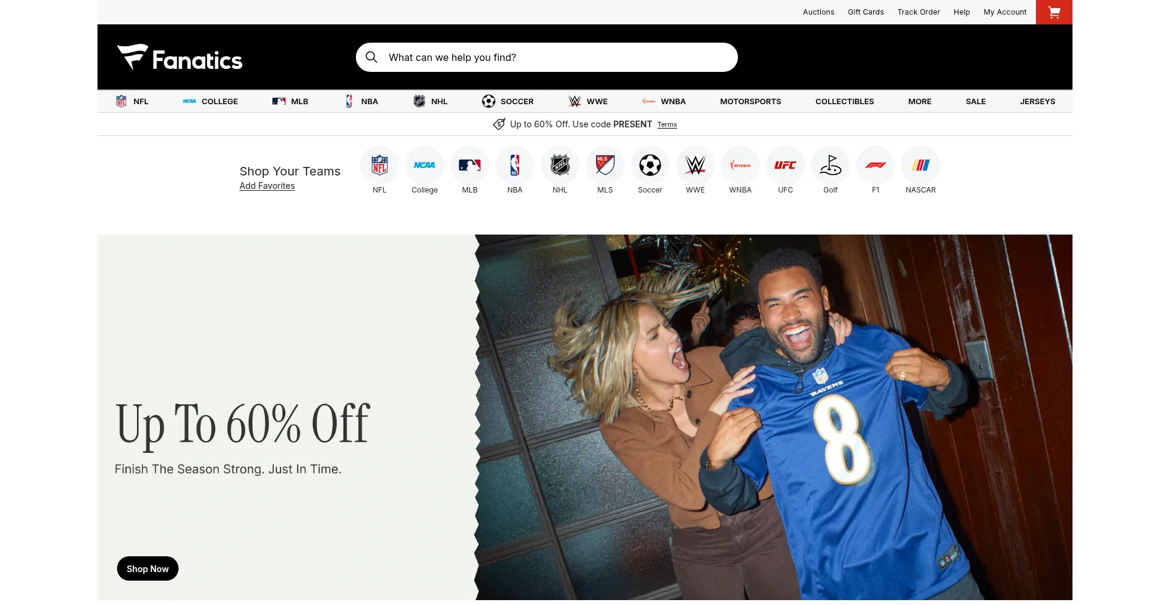This screenshot has height=605, width=1170.
Task: Click the MLS crest icon
Action: pyautogui.click(x=605, y=165)
